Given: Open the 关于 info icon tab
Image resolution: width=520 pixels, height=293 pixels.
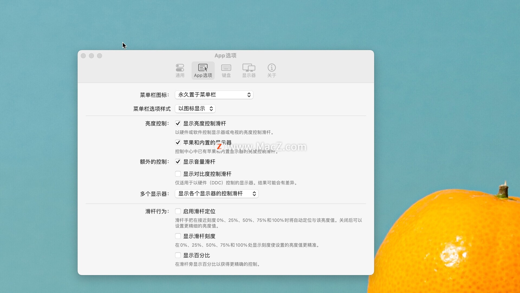Looking at the screenshot, I should tap(272, 71).
